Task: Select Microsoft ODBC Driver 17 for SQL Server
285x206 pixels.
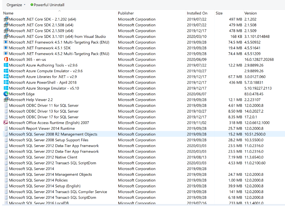Action: 44,117
